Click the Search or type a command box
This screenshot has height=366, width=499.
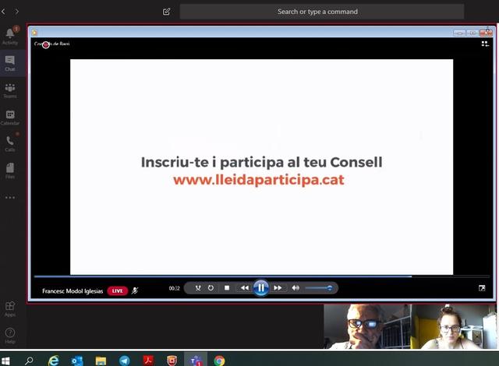point(322,12)
